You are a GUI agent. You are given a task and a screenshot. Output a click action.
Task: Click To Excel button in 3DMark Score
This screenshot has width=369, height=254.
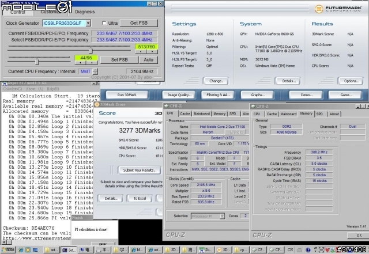140,199
